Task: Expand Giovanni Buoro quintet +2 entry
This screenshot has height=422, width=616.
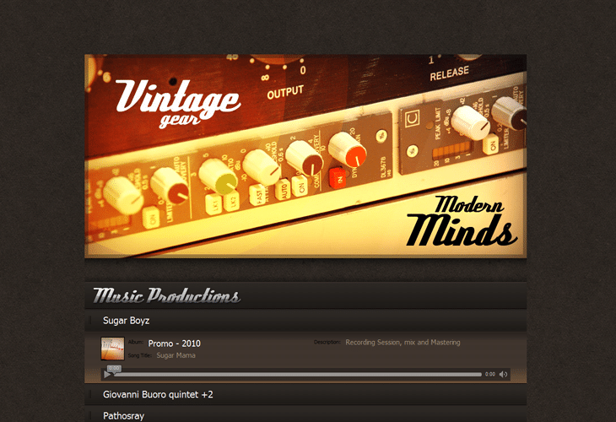Action: click(x=305, y=394)
